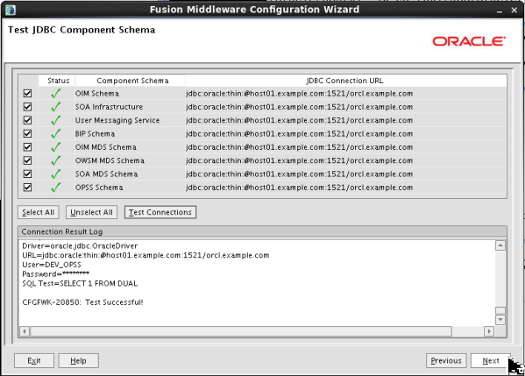This screenshot has height=376, width=525.
Task: Click log scrollbar down arrow
Action: coord(500,320)
